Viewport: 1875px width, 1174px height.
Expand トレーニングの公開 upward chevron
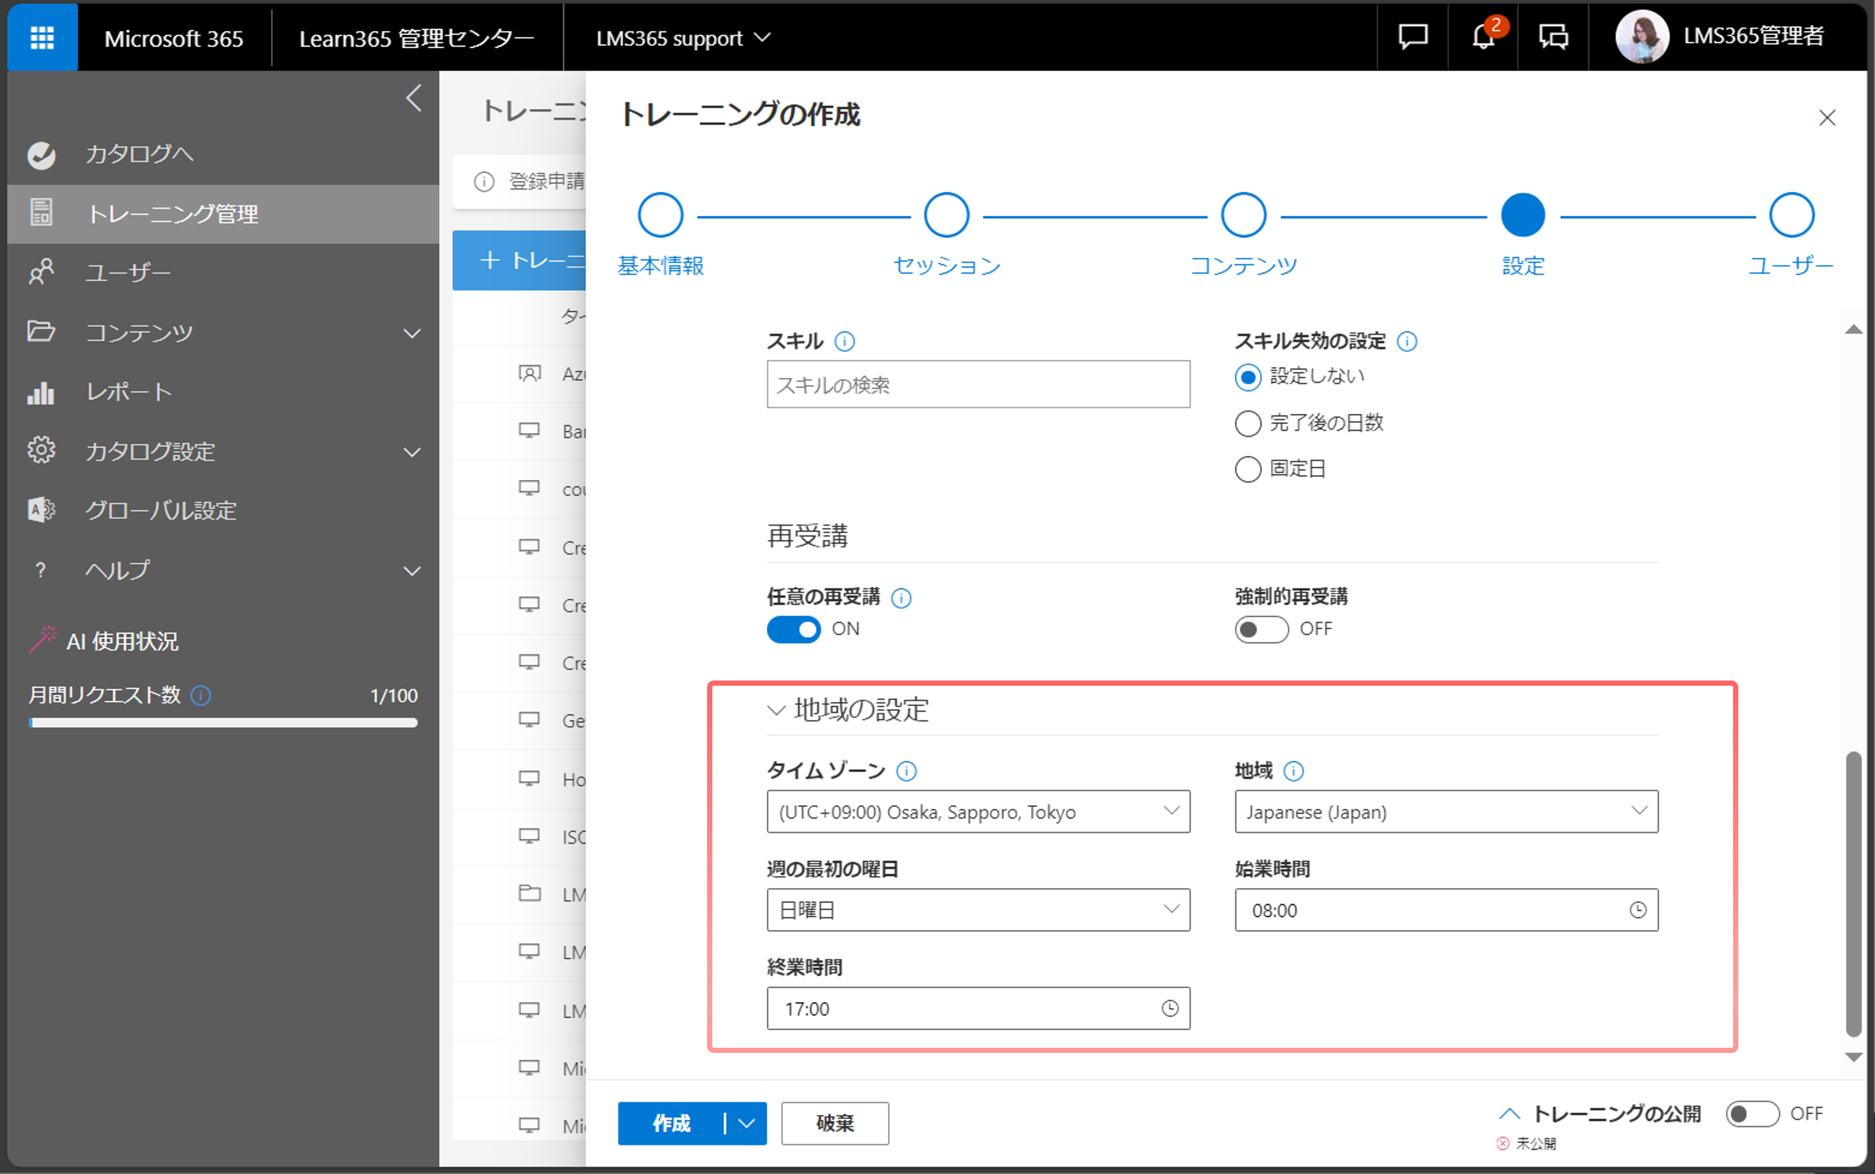(1509, 1114)
